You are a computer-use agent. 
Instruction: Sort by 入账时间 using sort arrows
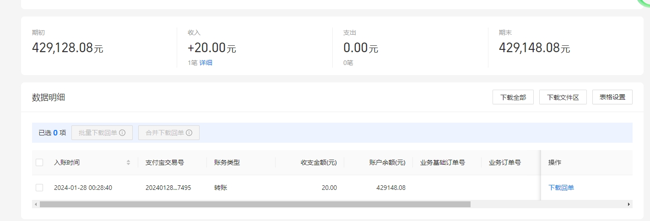129,162
